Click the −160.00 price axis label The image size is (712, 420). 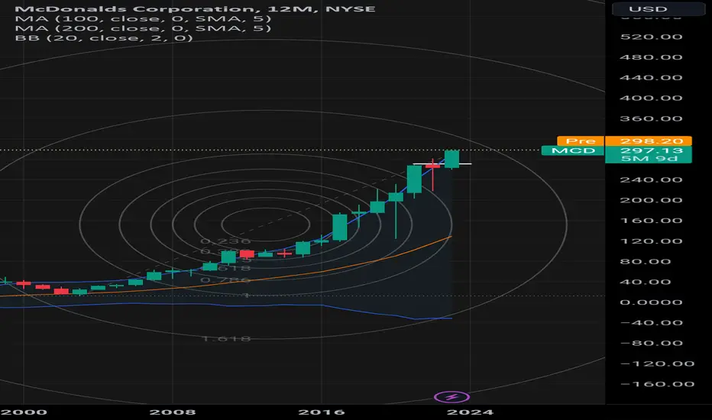656,384
